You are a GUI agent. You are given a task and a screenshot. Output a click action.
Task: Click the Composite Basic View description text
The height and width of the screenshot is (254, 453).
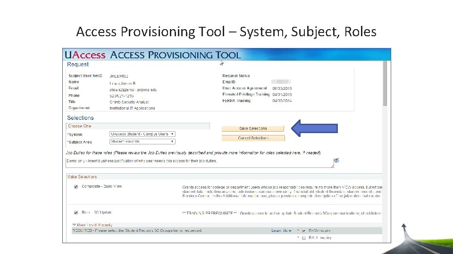282,191
